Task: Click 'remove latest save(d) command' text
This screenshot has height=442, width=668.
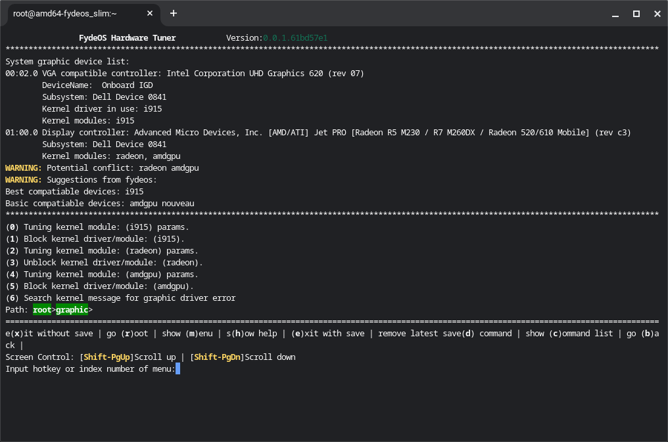Action: [444, 334]
